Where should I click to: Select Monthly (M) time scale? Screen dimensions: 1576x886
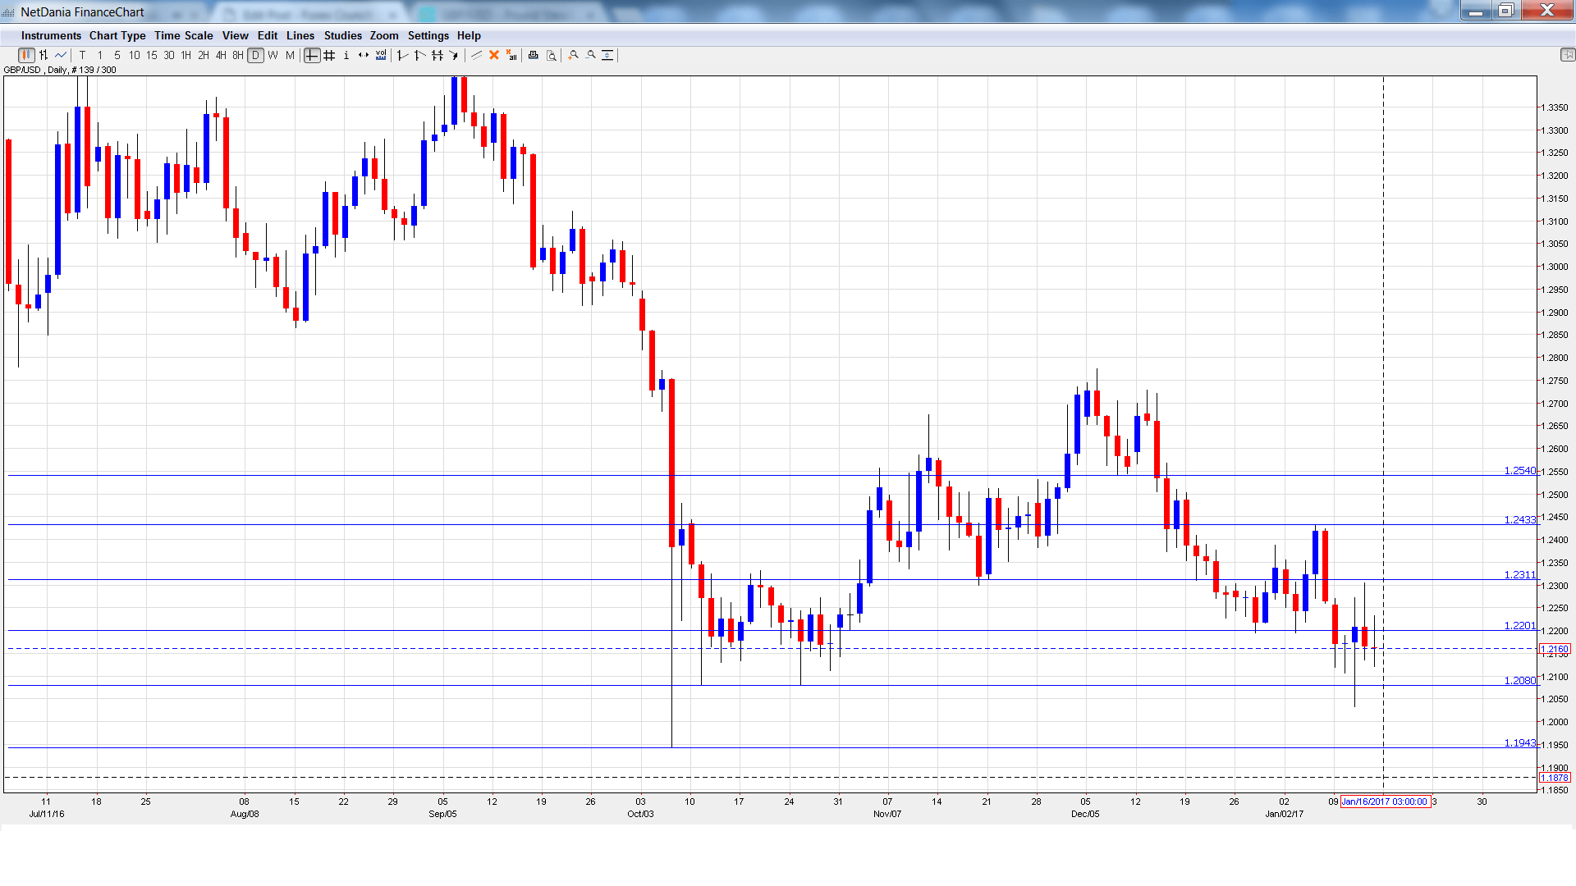point(291,56)
